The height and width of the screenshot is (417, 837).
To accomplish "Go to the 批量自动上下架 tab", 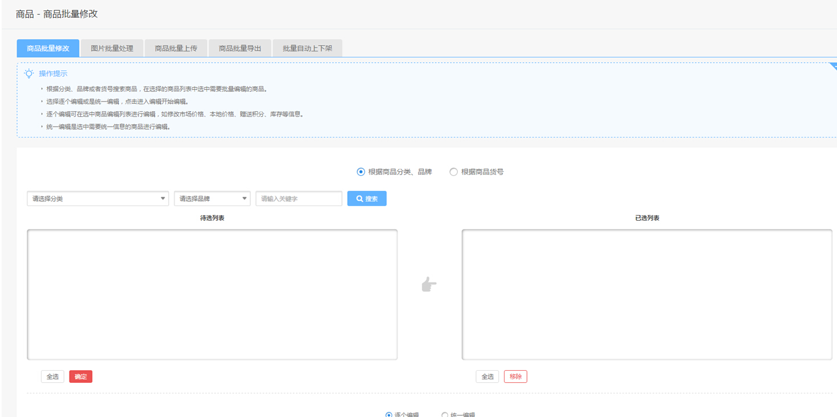I will point(307,48).
